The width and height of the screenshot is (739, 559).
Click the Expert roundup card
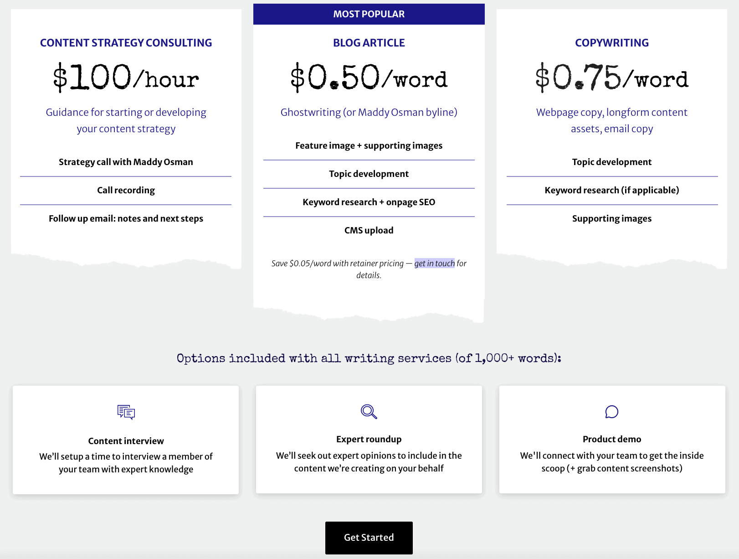click(369, 440)
